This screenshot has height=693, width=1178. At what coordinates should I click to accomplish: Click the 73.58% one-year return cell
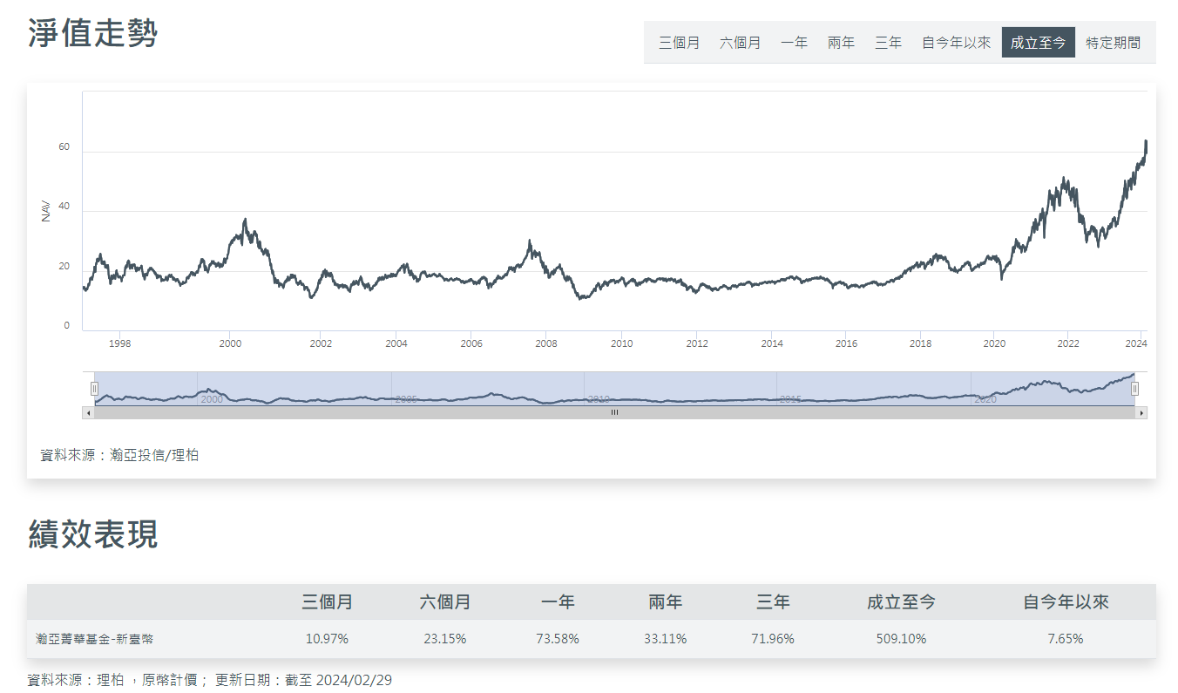click(558, 639)
